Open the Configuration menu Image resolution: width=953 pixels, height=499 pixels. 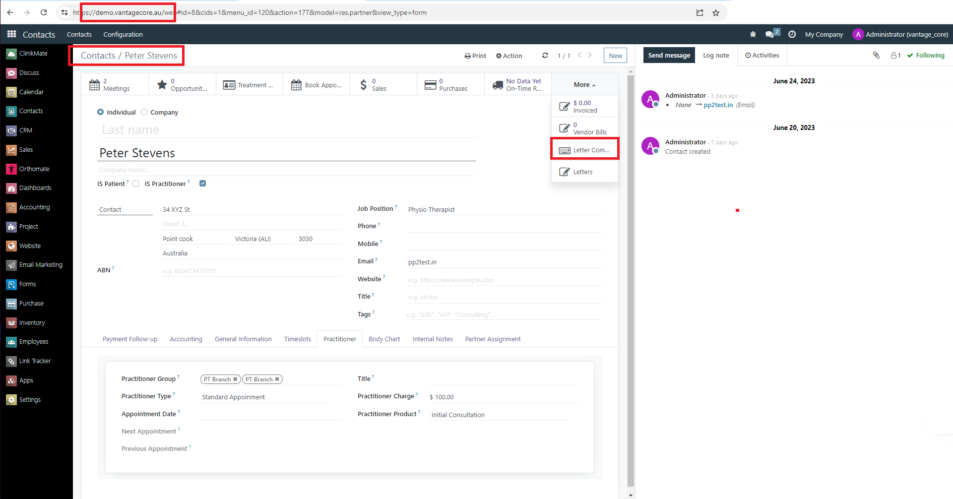coord(123,34)
